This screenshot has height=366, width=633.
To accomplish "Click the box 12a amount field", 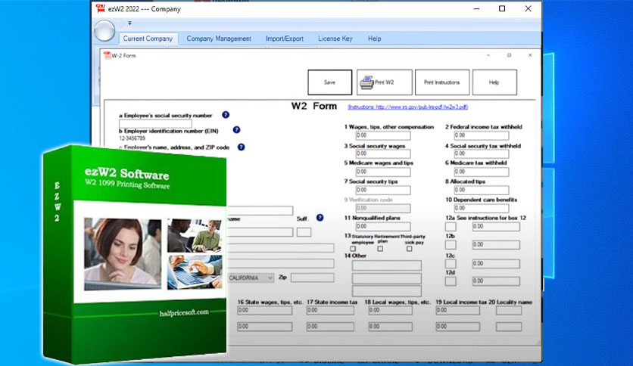I will (496, 227).
